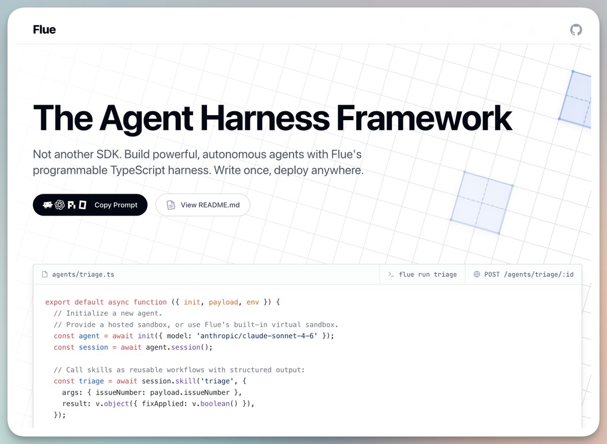Switch to POST /agents/triage/:id tab

(x=524, y=274)
